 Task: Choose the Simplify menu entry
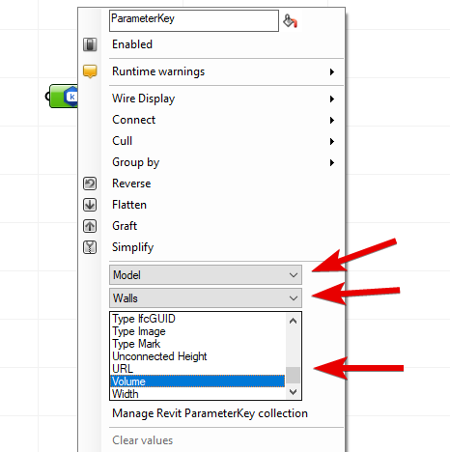pos(132,247)
